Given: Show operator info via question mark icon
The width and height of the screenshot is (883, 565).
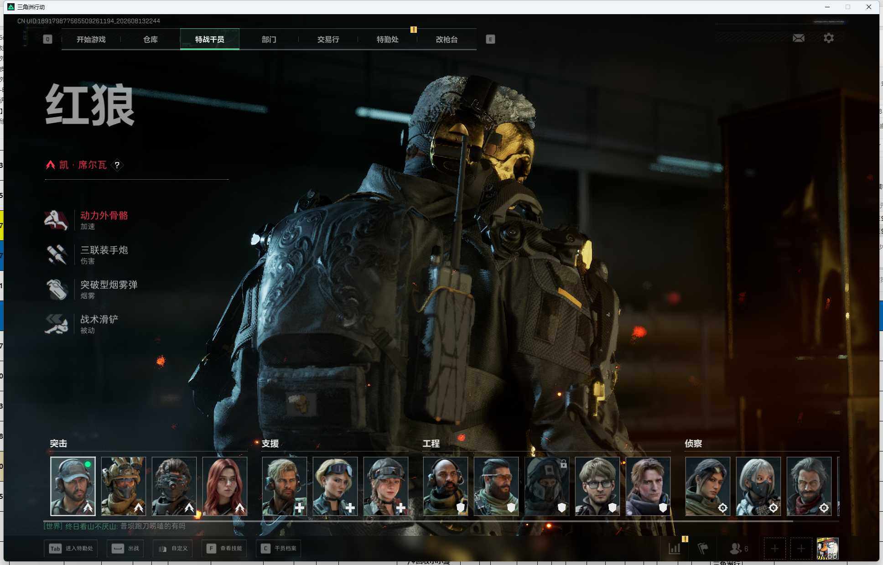Looking at the screenshot, I should (117, 165).
